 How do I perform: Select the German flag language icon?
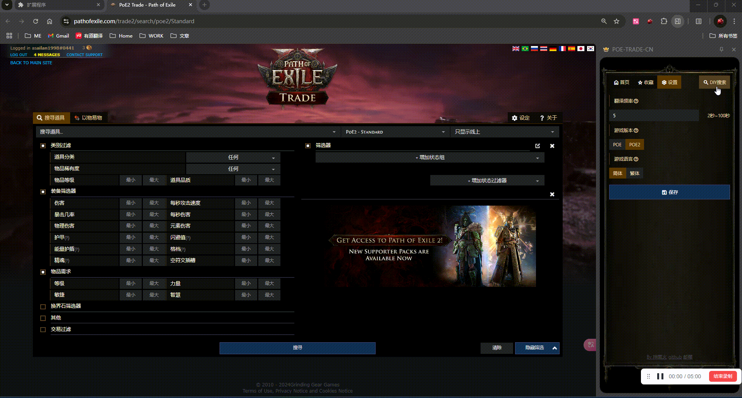pyautogui.click(x=553, y=49)
